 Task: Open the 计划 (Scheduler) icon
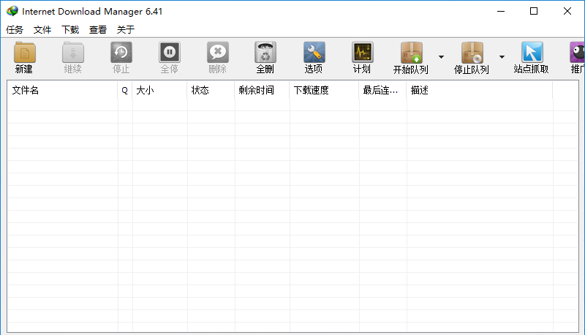pos(362,53)
